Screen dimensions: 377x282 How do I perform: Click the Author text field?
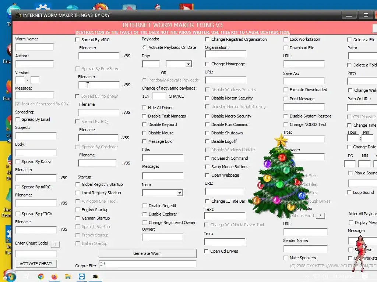pos(35,64)
